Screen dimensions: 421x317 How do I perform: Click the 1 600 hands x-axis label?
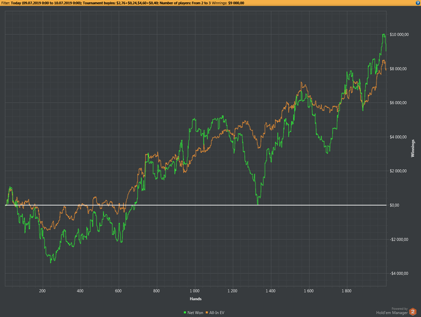(x=309, y=291)
